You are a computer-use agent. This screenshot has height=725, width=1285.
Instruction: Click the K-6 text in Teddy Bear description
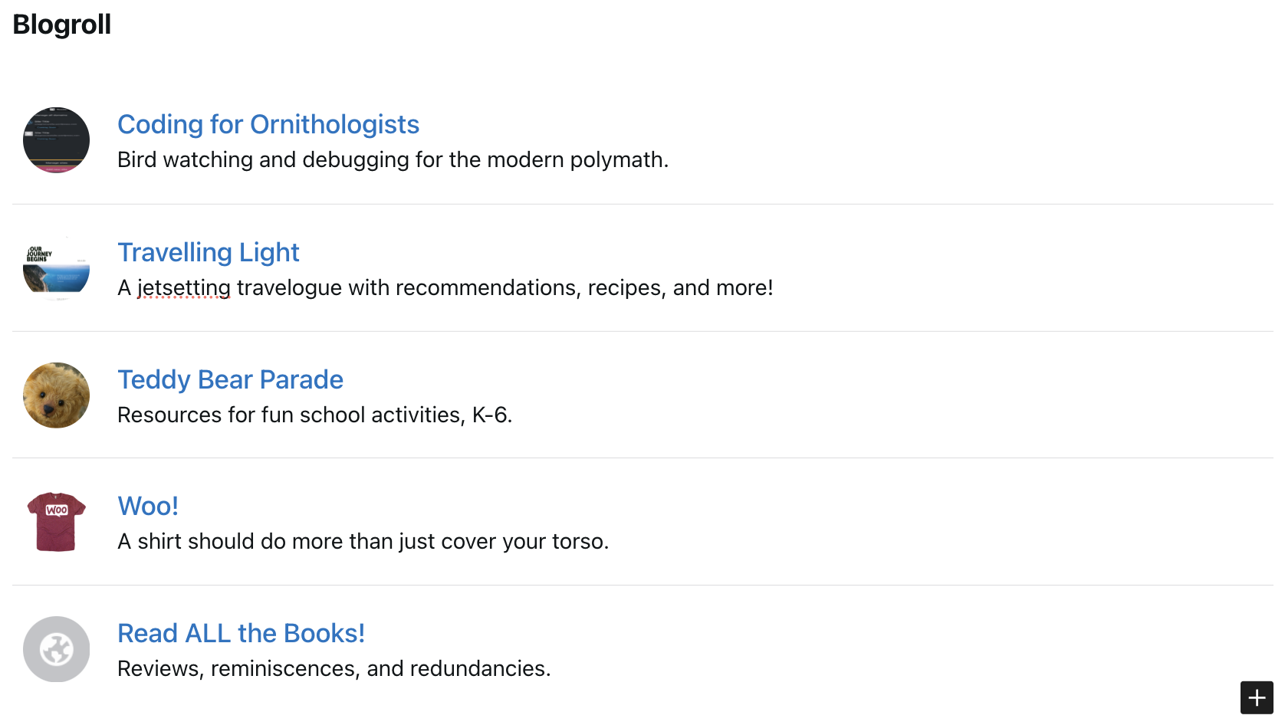[491, 415]
